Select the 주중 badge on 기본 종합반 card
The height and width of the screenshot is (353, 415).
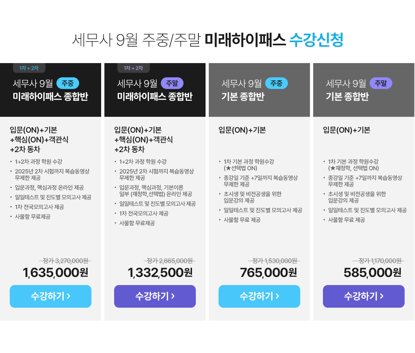(277, 83)
